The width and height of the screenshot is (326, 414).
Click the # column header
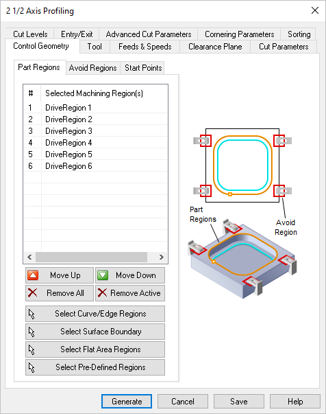32,93
